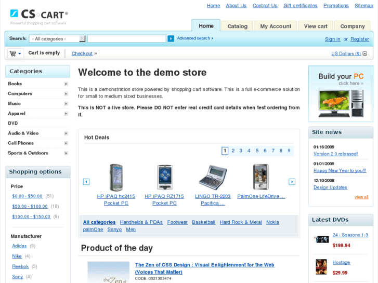
Task: Select Footwear hot deals filter
Action: [x=177, y=222]
